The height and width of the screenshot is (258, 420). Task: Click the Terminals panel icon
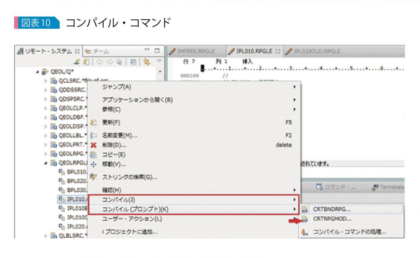(x=375, y=187)
